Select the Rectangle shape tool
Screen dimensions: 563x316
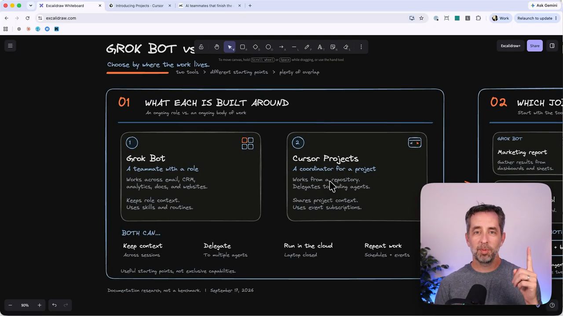(x=242, y=47)
